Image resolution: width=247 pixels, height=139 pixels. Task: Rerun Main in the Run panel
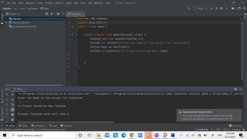click(x=7, y=94)
